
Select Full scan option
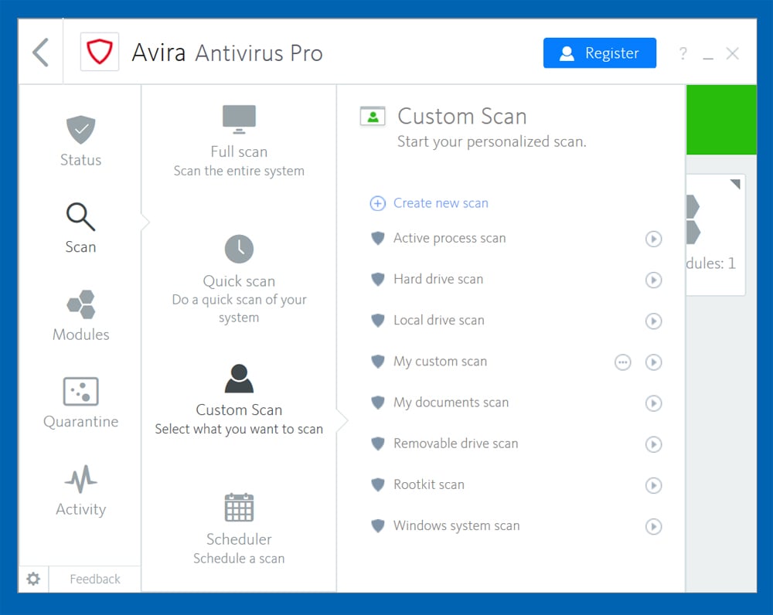click(x=239, y=141)
